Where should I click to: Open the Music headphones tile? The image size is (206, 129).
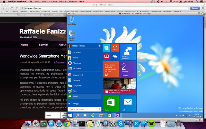click(115, 48)
